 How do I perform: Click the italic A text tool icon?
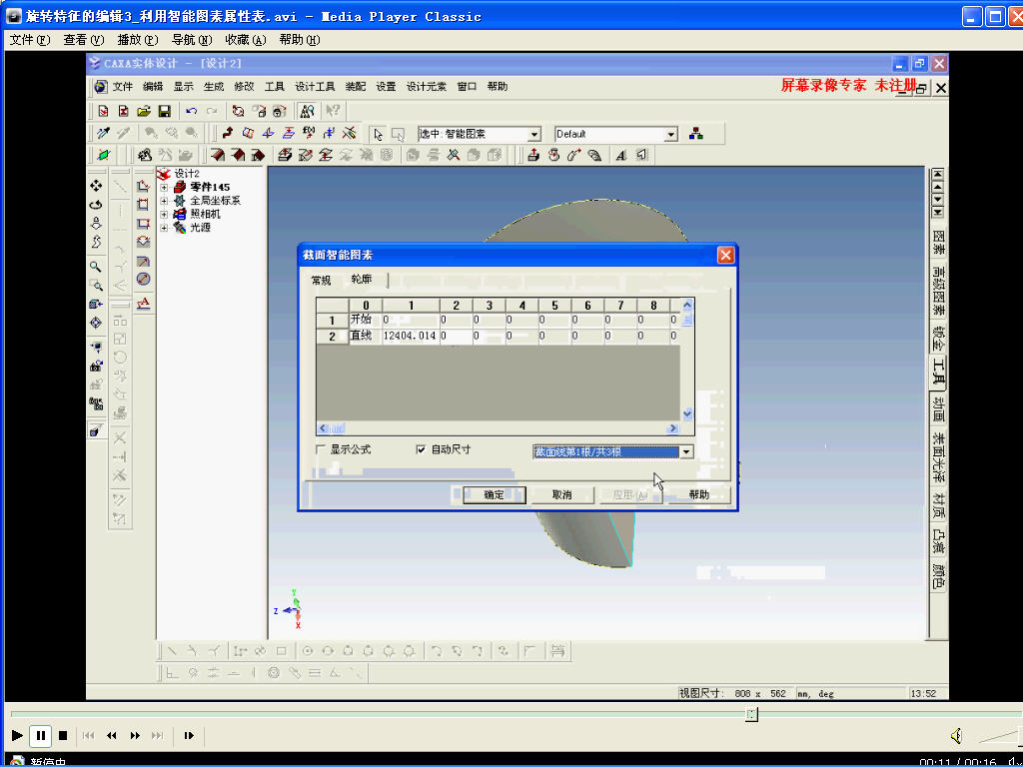[621, 155]
